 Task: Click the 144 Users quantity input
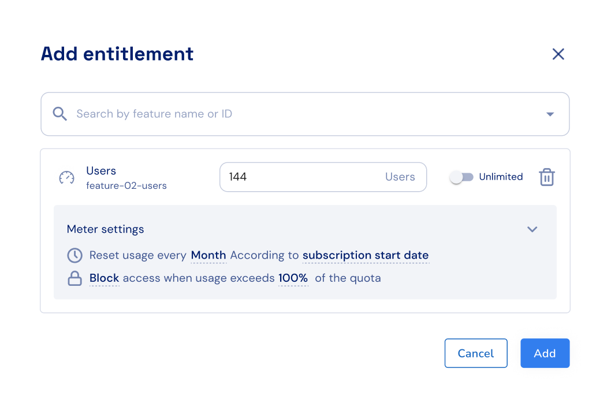click(300, 177)
